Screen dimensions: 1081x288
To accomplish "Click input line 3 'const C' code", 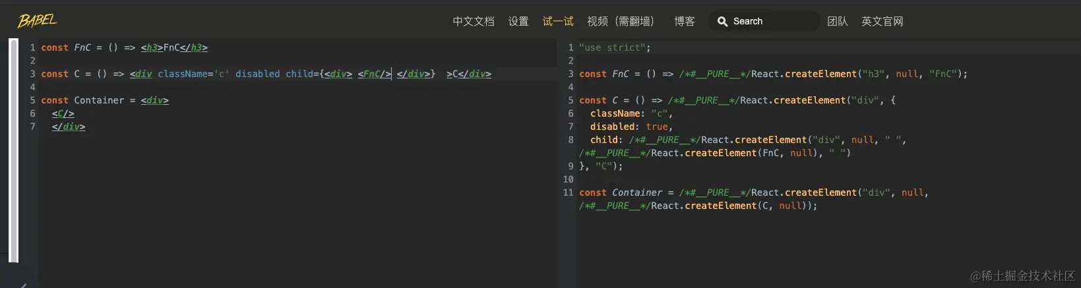I will (x=266, y=74).
